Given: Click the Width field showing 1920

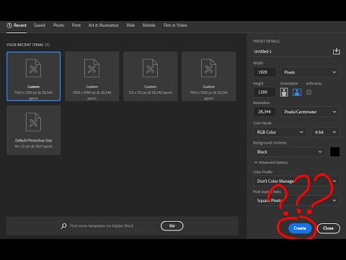Looking at the screenshot, I should (265, 72).
